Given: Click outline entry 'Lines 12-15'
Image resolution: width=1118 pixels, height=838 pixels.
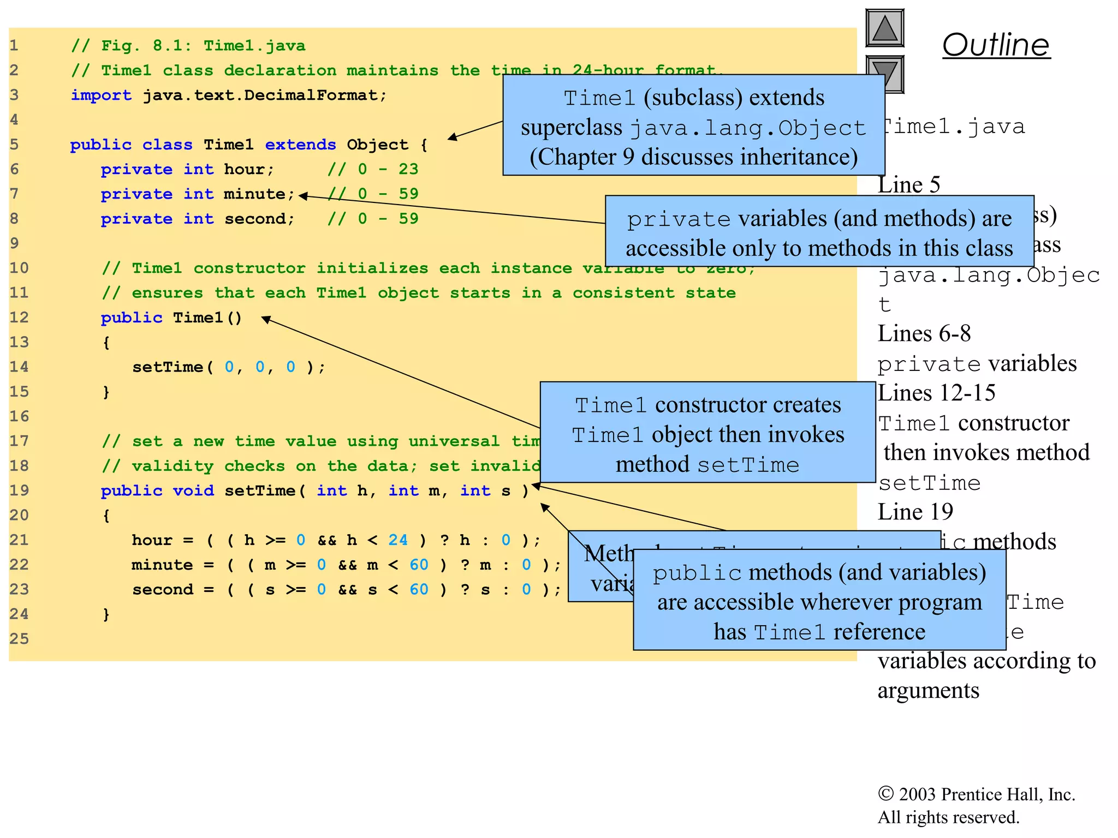Looking at the screenshot, I should [937, 393].
